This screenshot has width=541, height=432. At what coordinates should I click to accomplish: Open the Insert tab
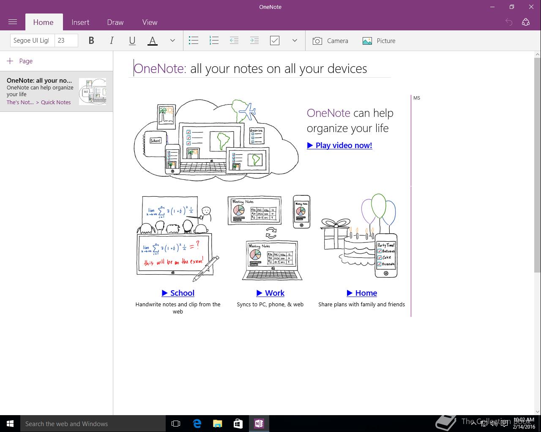tap(80, 22)
